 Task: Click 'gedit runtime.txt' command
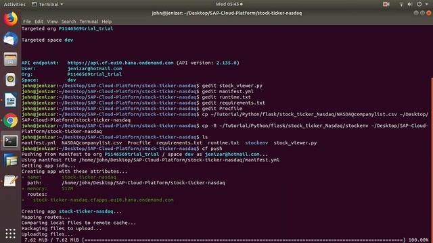tap(226, 97)
